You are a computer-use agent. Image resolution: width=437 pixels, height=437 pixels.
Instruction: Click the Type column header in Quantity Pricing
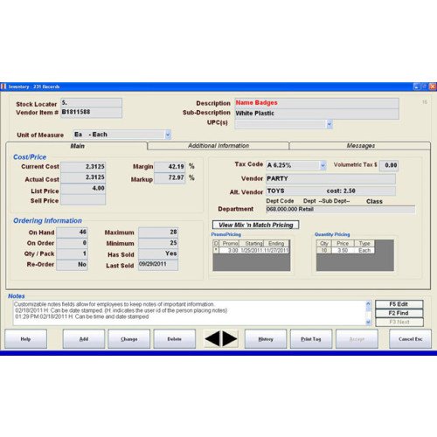pyautogui.click(x=364, y=244)
